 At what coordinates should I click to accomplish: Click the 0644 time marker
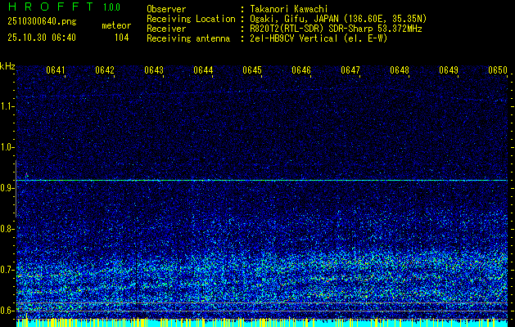203,70
